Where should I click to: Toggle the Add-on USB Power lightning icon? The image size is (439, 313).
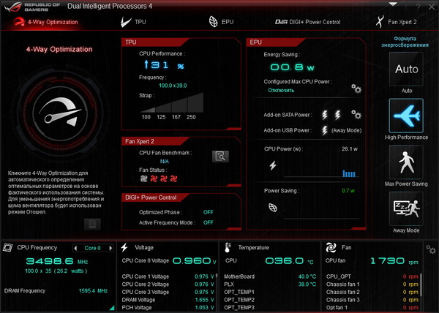[x=324, y=130]
